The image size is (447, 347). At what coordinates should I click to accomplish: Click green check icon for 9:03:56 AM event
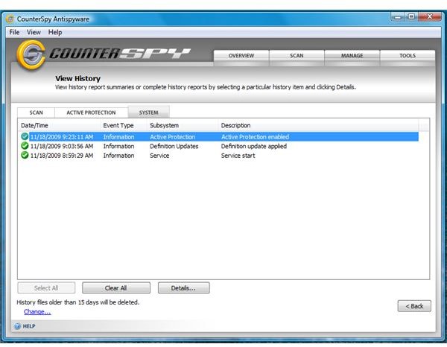[25, 146]
